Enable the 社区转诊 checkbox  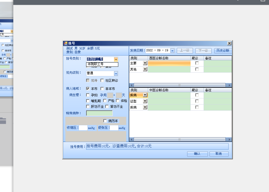[102, 81]
